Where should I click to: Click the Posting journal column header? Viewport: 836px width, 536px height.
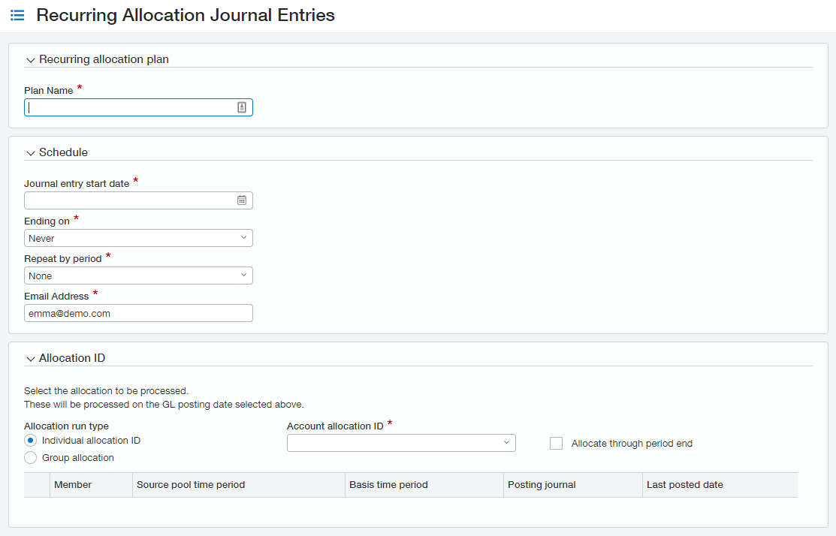(x=541, y=484)
